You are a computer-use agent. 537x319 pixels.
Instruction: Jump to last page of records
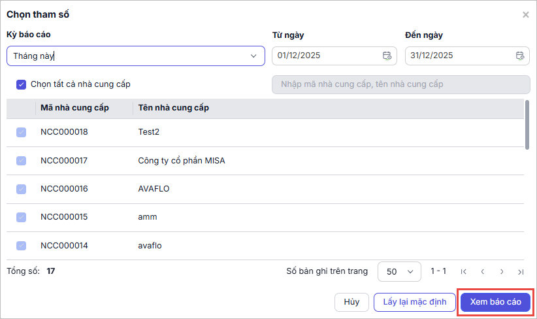(521, 271)
